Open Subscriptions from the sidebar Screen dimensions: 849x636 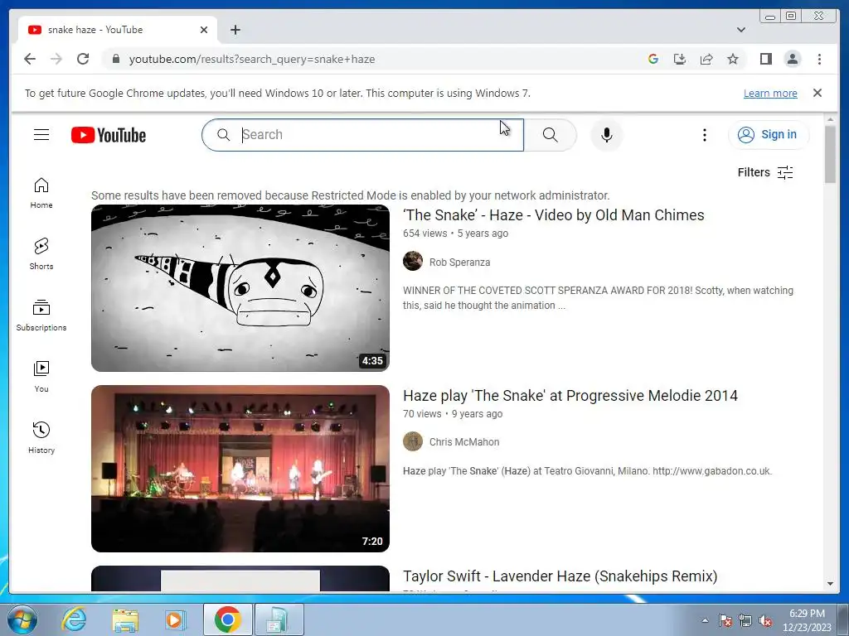pyautogui.click(x=41, y=316)
